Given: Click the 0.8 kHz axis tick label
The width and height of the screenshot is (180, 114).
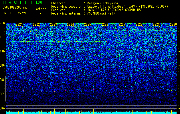Looking at the screenshot, I should pyautogui.click(x=2, y=80).
